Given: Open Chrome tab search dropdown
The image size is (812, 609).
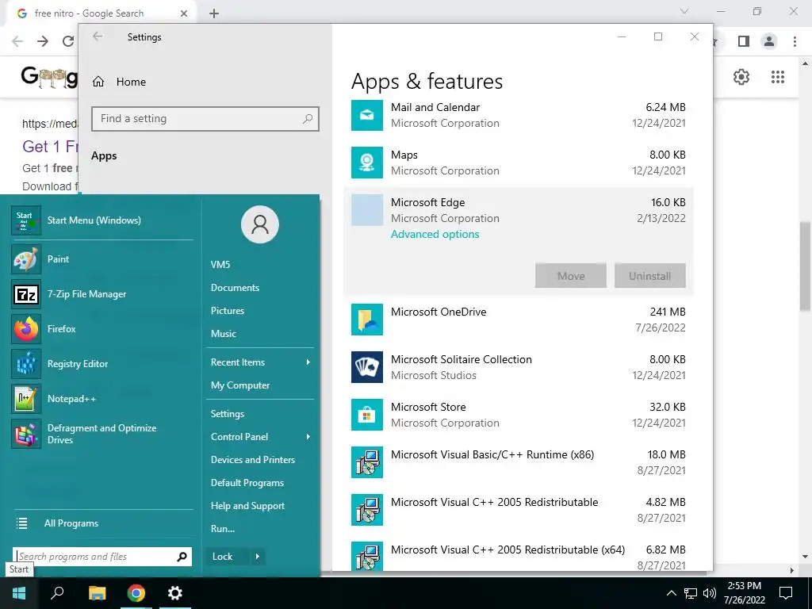Looking at the screenshot, I should pyautogui.click(x=684, y=11).
